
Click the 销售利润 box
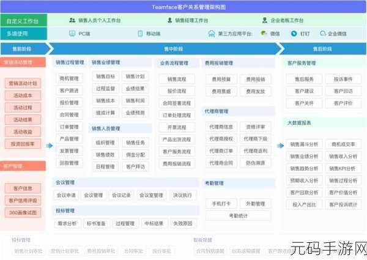(135, 100)
